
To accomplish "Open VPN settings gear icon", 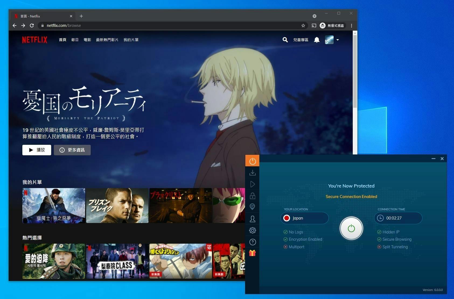I will [252, 230].
